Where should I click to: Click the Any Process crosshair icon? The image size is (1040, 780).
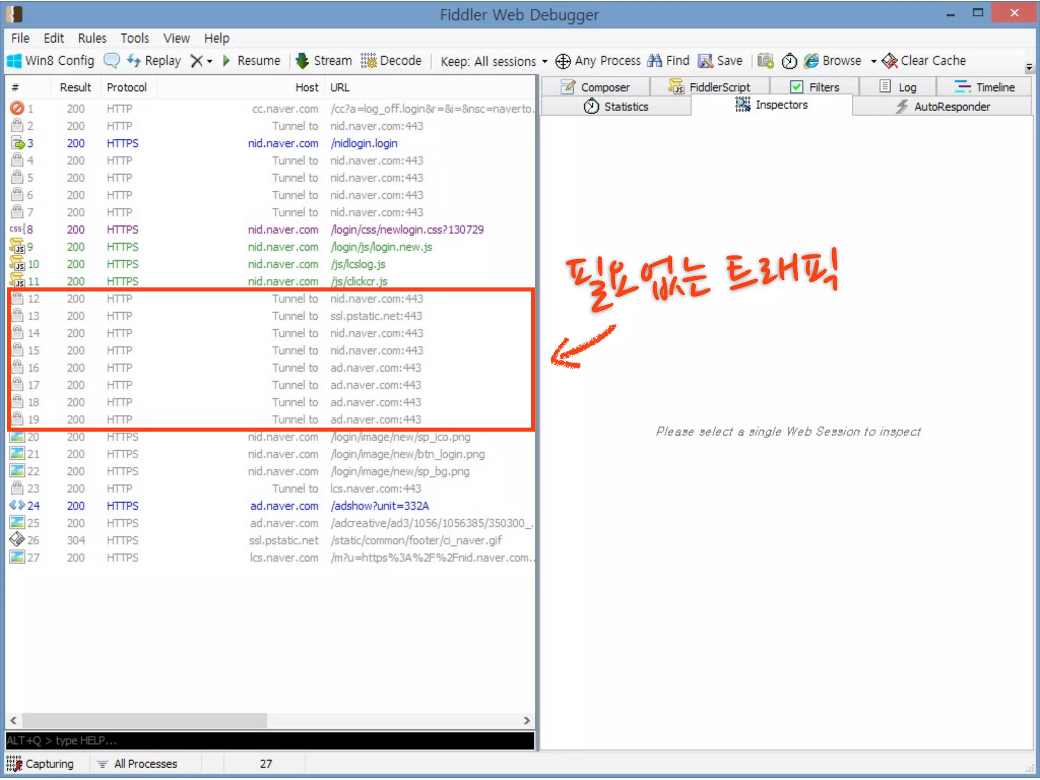[563, 61]
